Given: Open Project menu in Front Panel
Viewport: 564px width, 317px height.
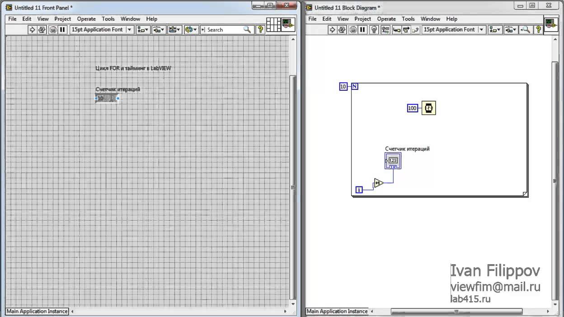Looking at the screenshot, I should [63, 19].
